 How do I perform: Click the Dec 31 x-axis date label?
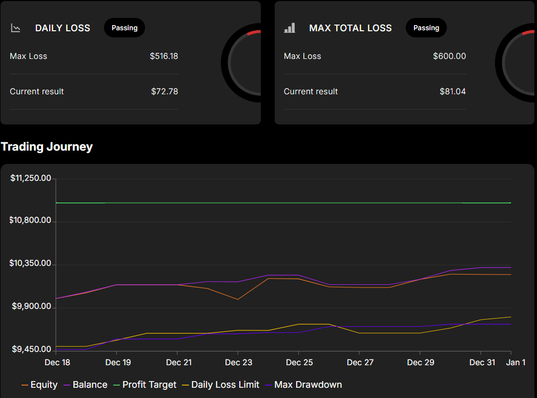point(482,363)
